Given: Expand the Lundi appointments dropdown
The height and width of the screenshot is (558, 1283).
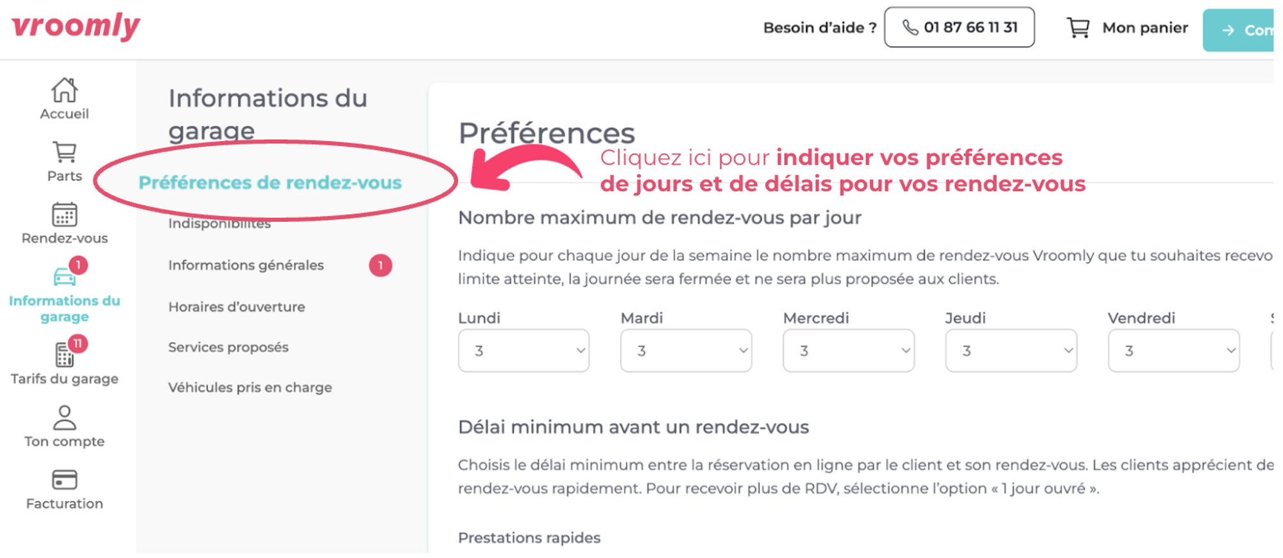Looking at the screenshot, I should (523, 351).
